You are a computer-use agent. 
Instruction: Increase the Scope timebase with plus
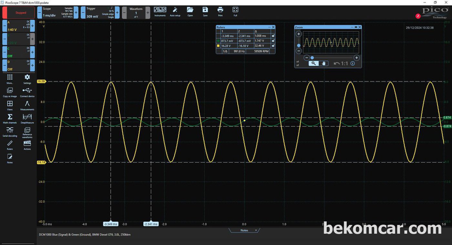(76, 13)
